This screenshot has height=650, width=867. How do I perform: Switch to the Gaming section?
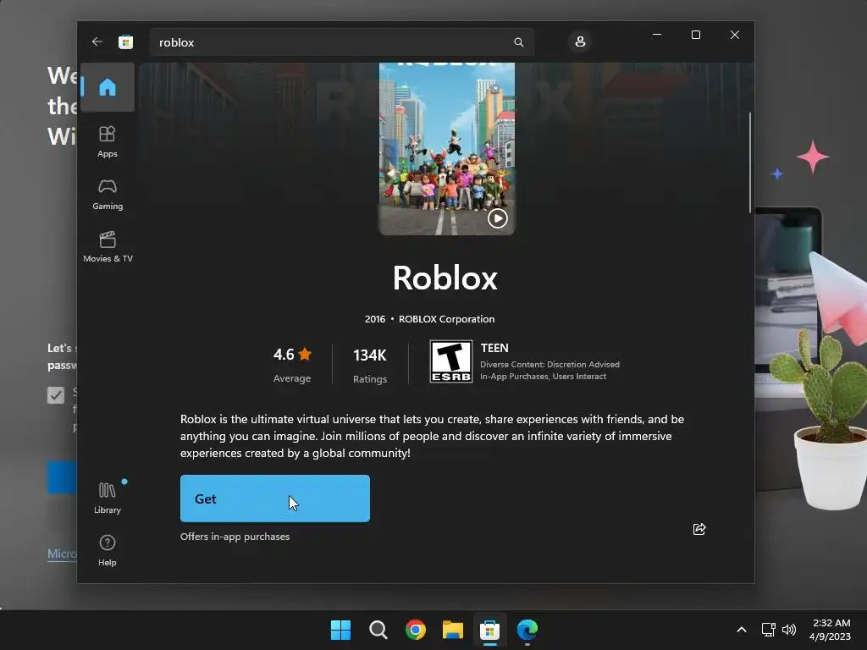[108, 195]
